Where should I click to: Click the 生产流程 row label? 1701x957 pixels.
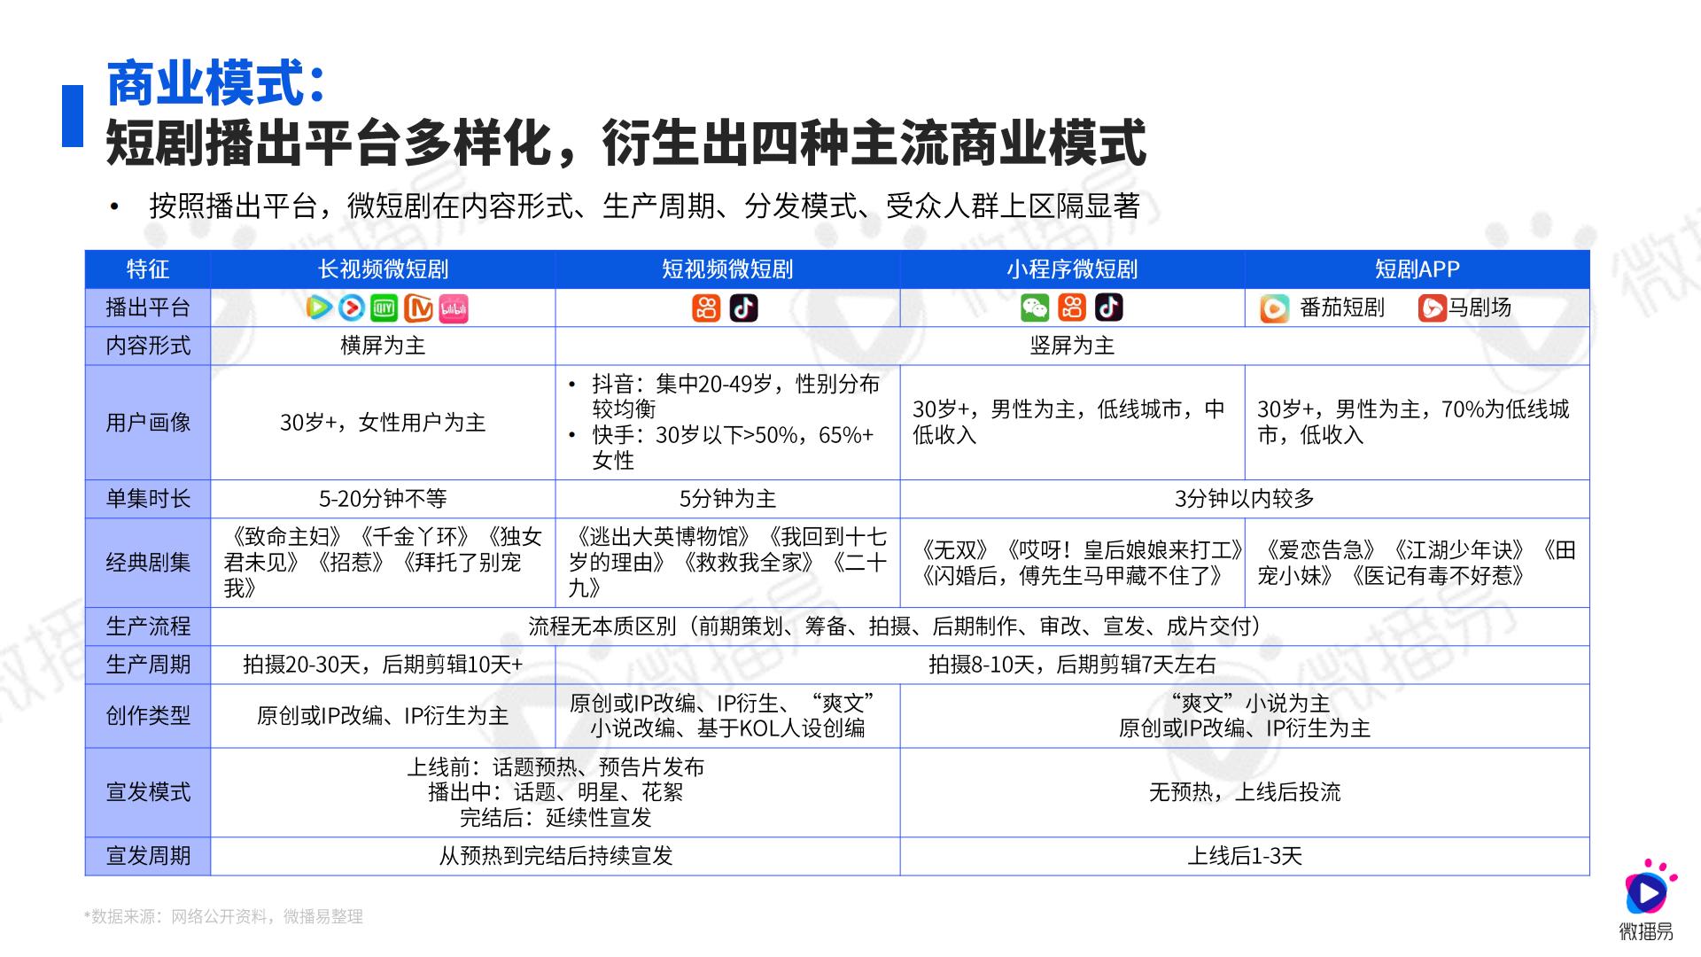click(148, 626)
